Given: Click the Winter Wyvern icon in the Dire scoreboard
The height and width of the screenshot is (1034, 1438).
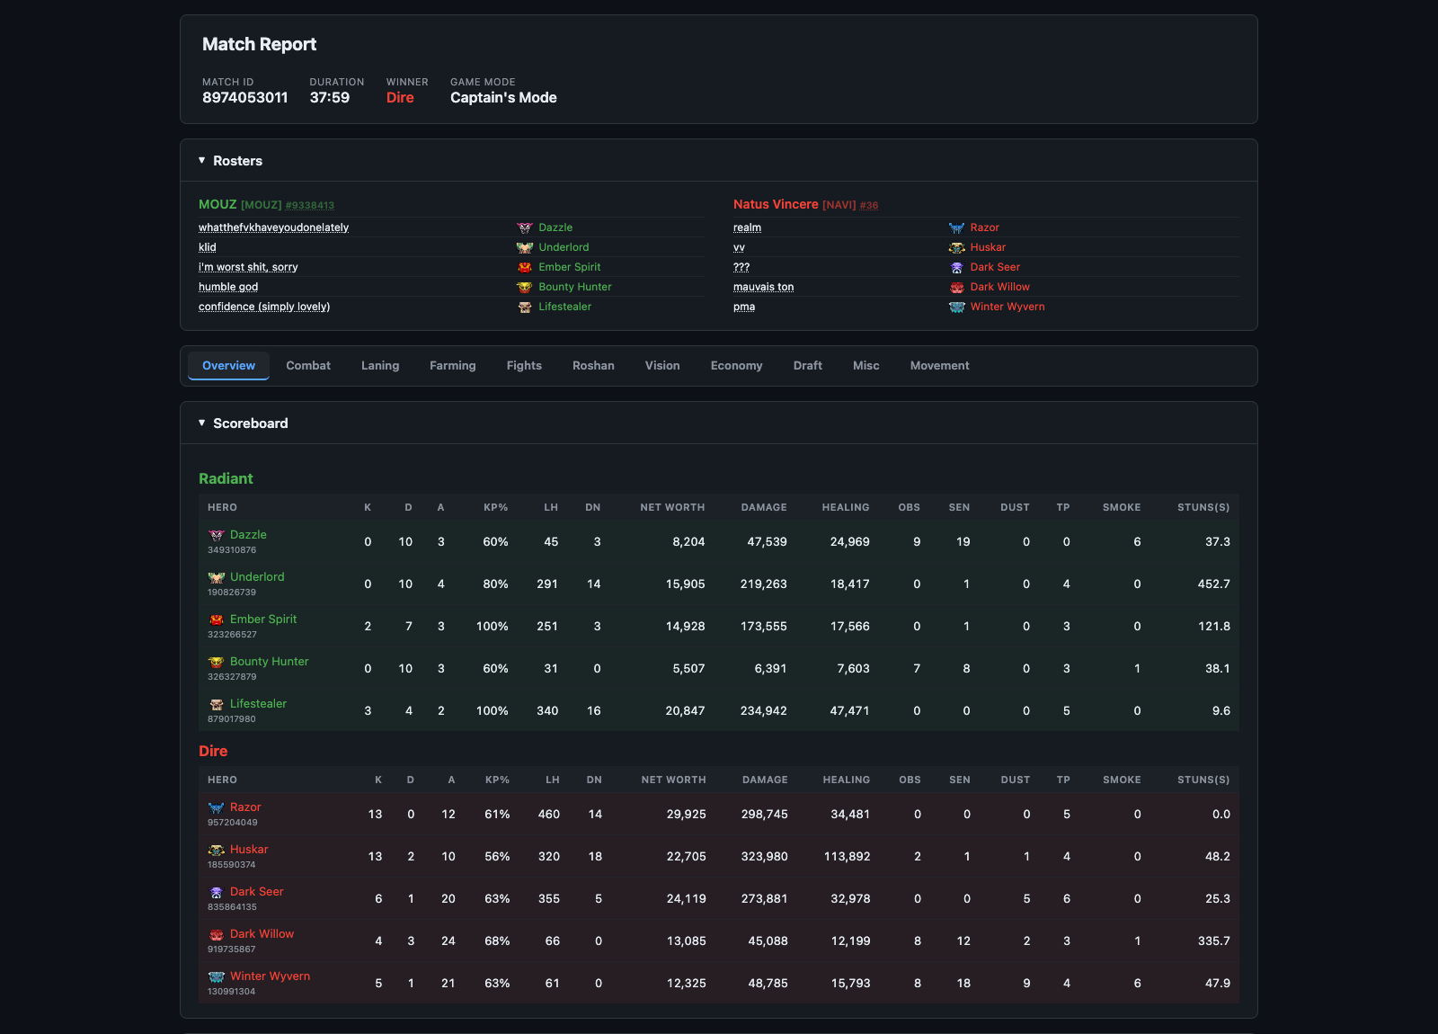Looking at the screenshot, I should [217, 976].
